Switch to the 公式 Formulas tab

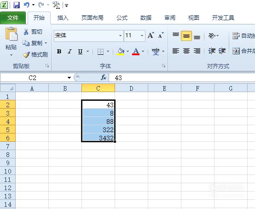(122, 18)
